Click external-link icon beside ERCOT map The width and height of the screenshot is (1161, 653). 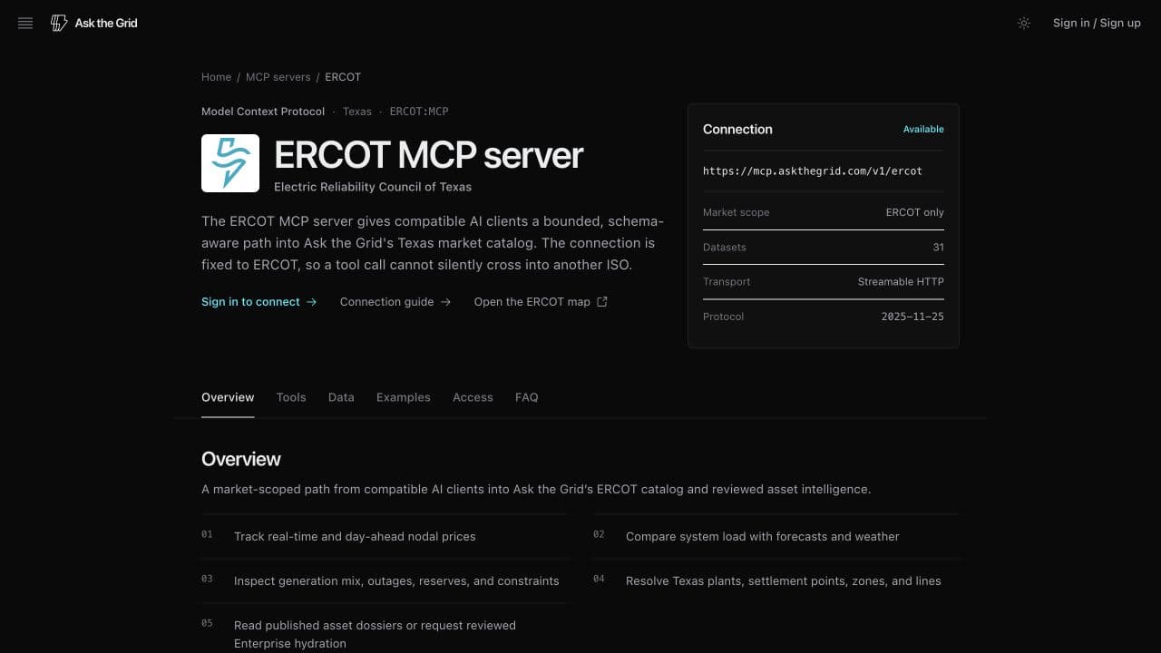(602, 302)
